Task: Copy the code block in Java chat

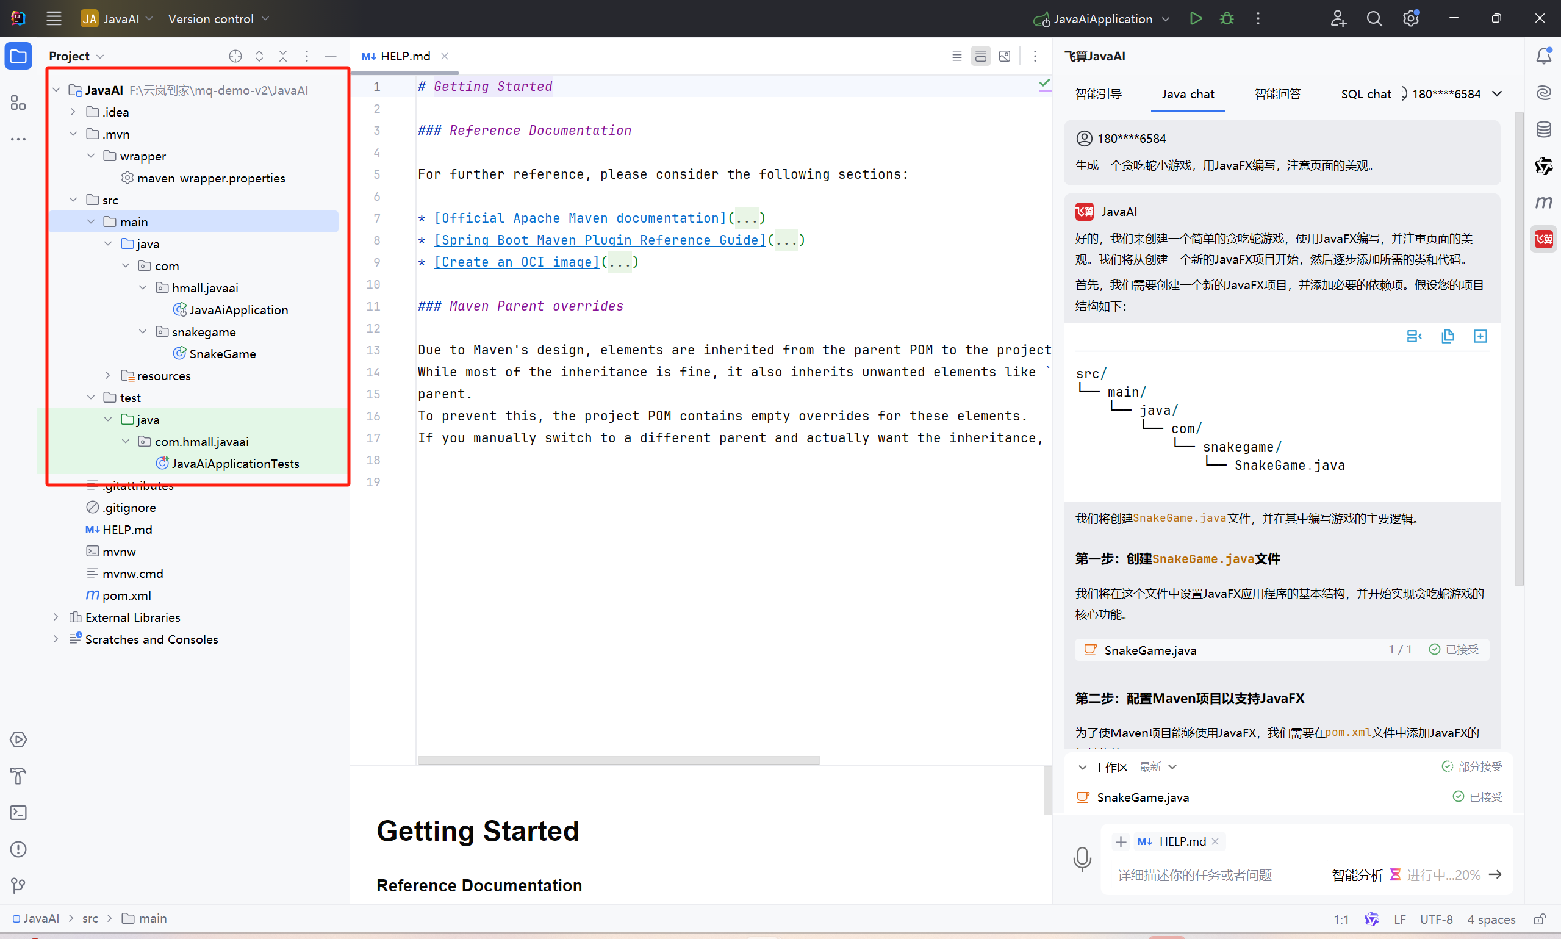Action: click(x=1447, y=336)
